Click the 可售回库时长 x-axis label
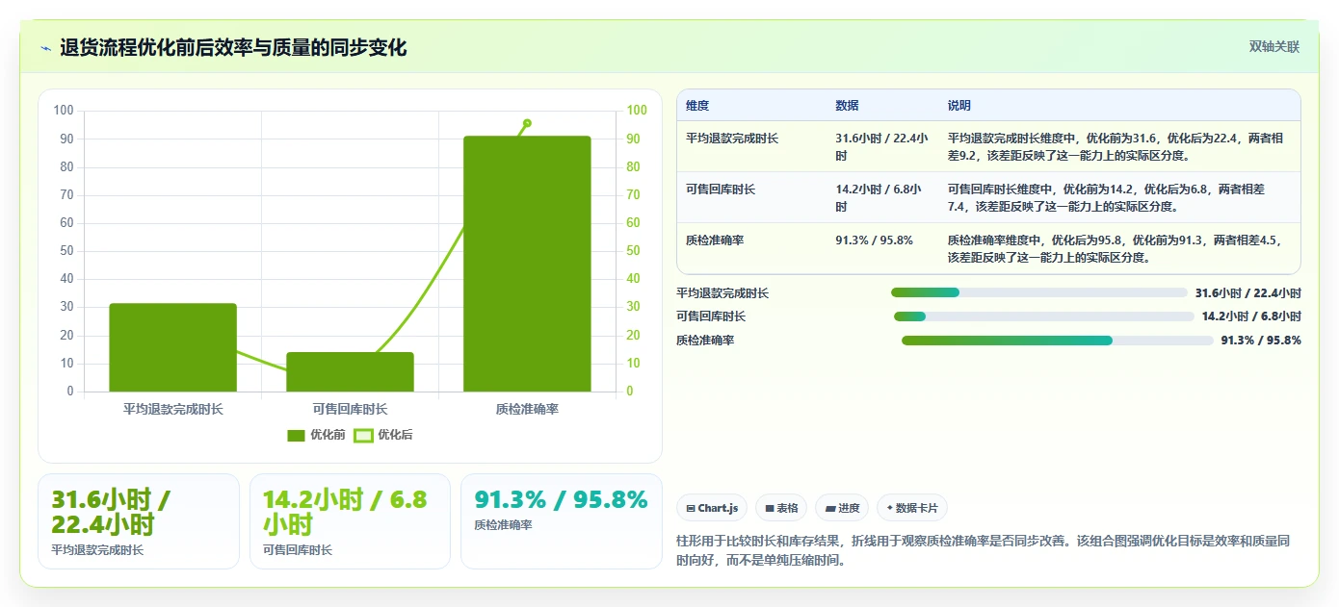This screenshot has width=1339, height=607. coord(350,409)
